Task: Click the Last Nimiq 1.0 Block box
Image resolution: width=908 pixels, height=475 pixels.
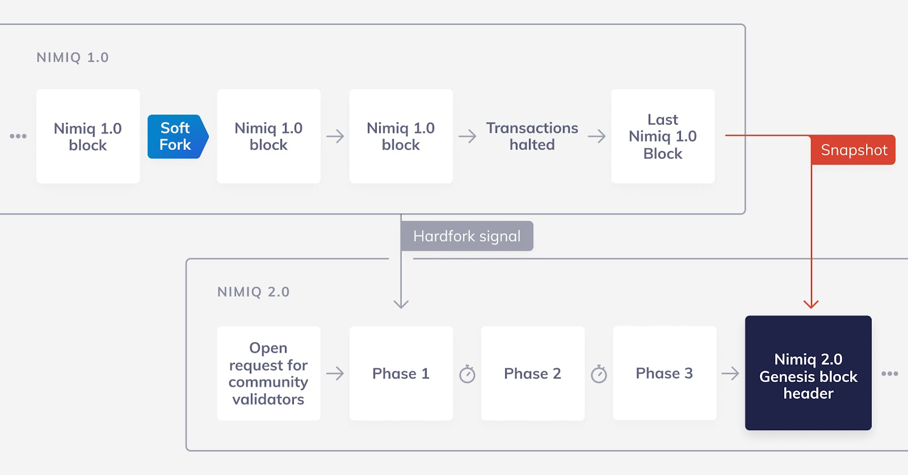Action: (x=662, y=136)
